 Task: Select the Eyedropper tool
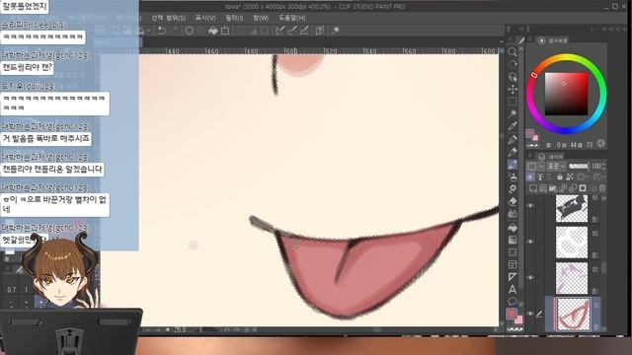point(513,127)
